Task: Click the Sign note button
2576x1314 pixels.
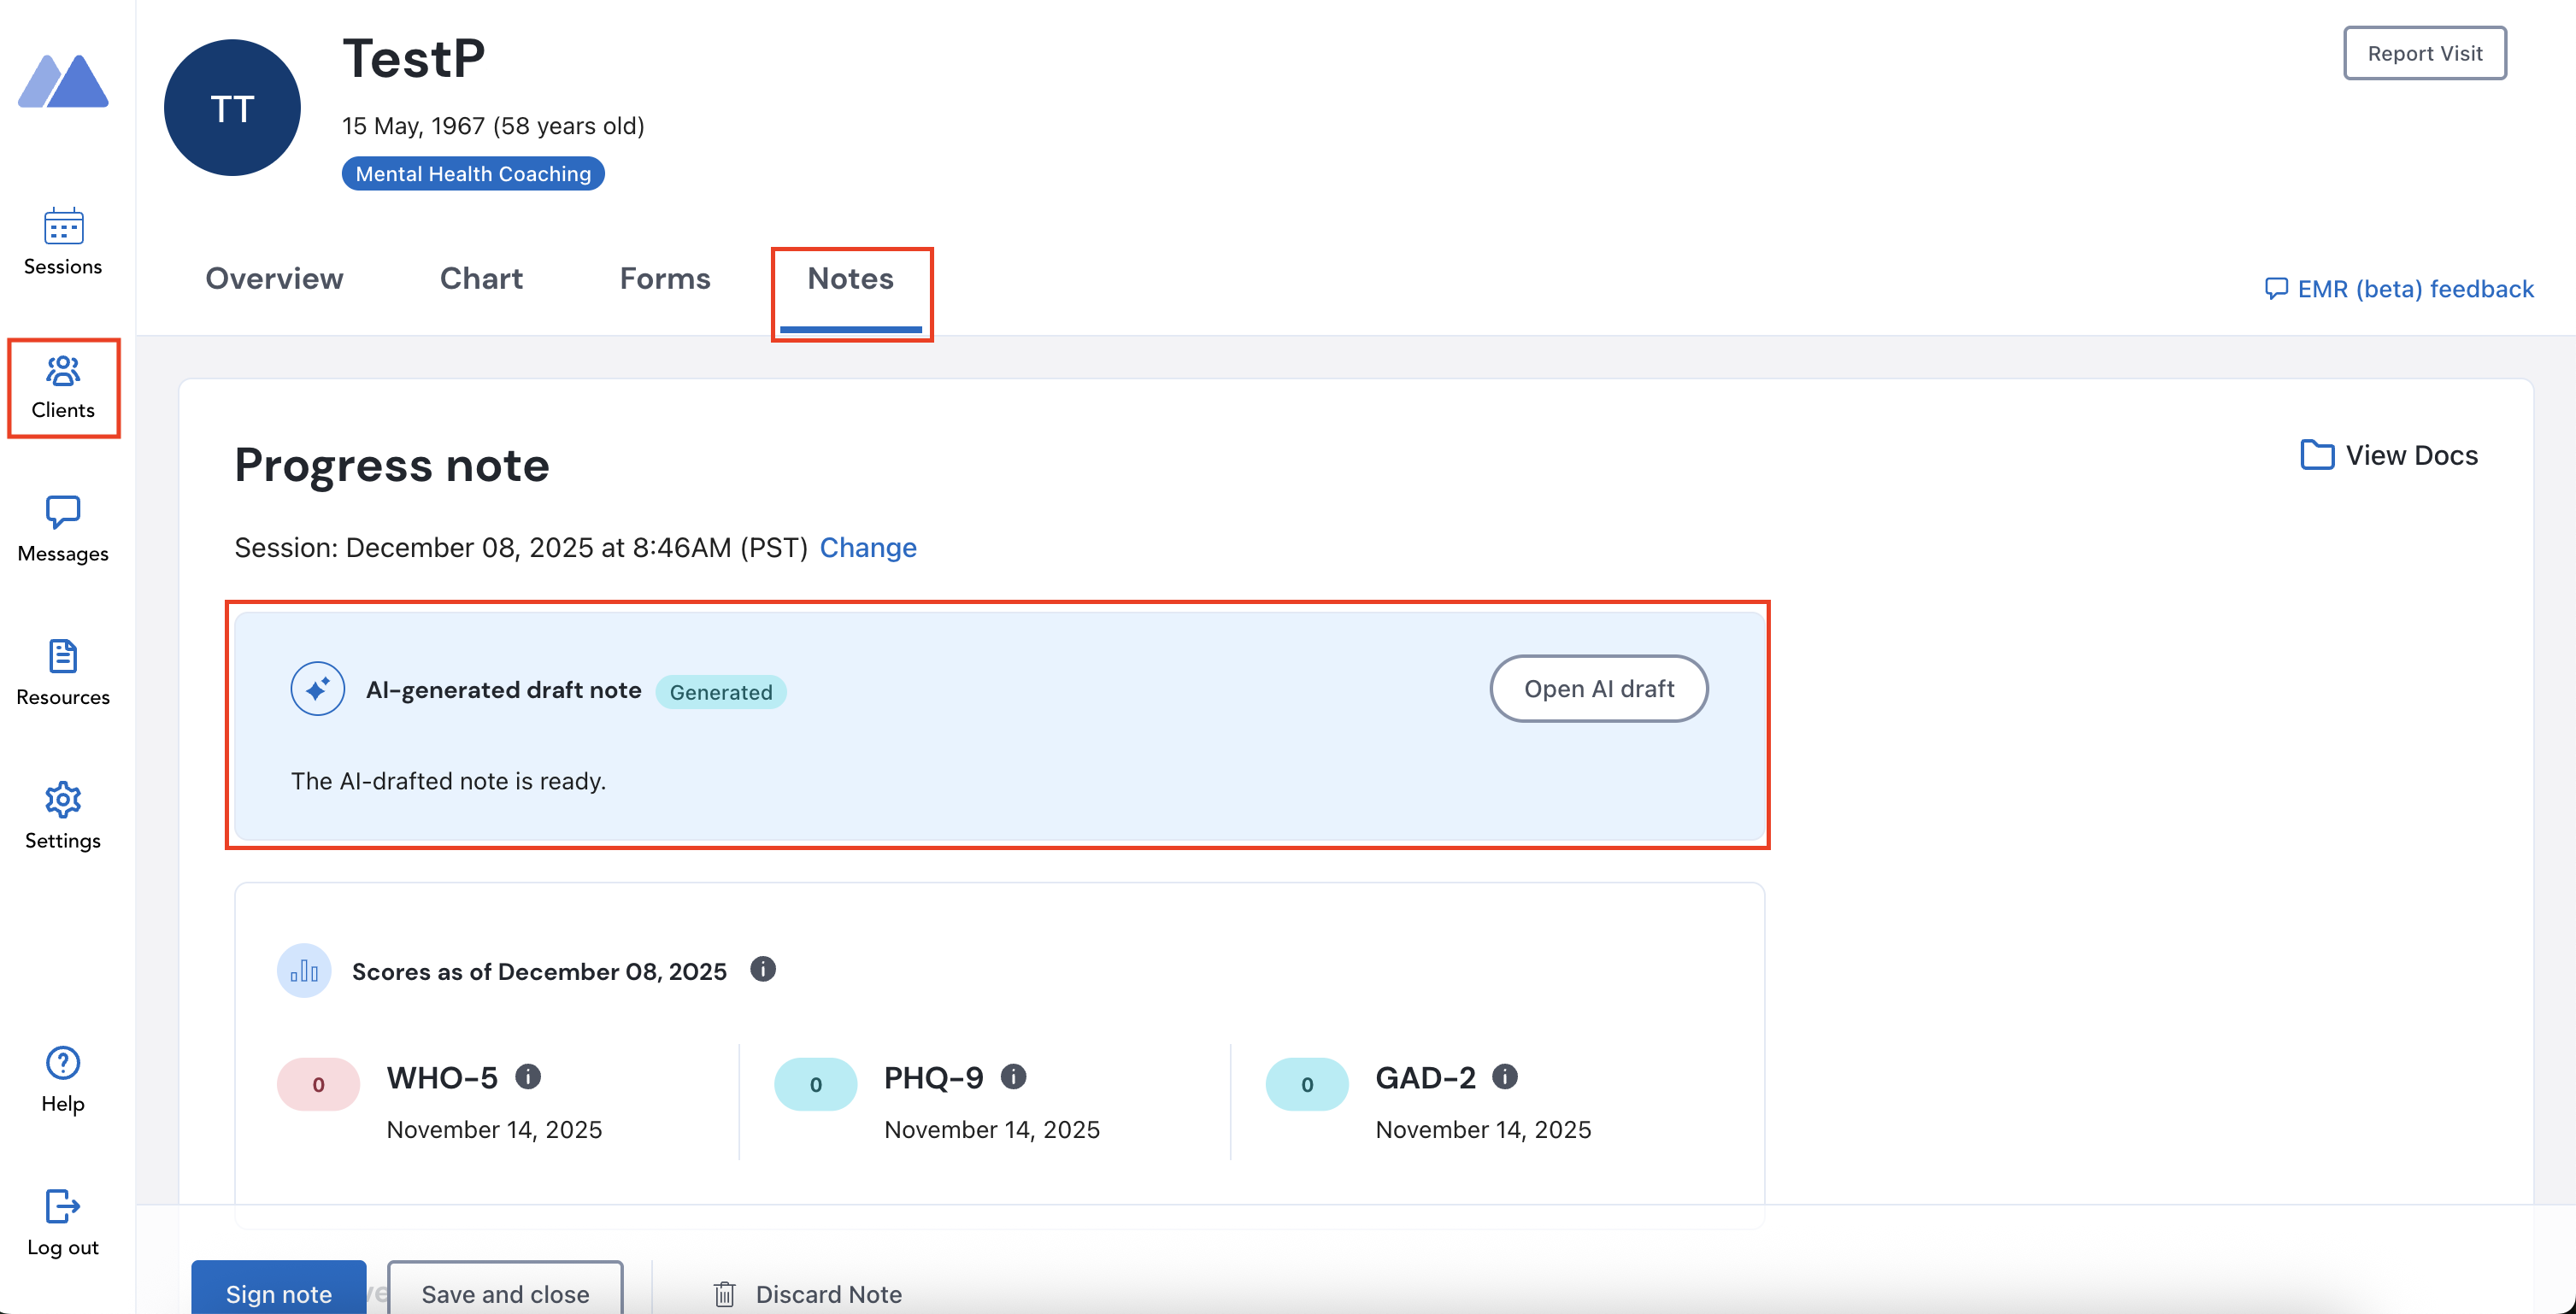Action: click(278, 1292)
